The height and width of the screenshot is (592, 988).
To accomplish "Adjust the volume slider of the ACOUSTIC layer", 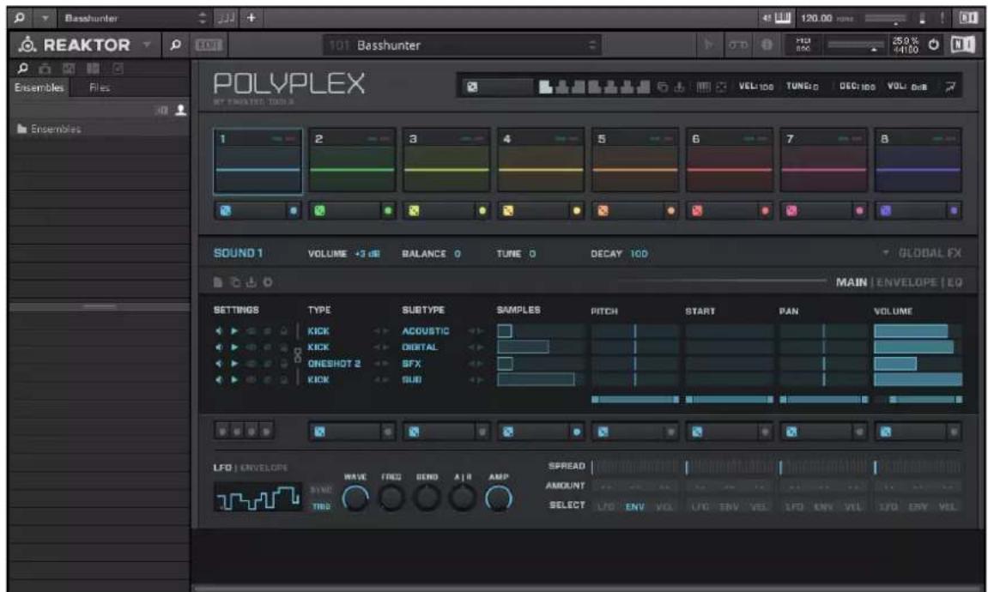I will [x=918, y=331].
